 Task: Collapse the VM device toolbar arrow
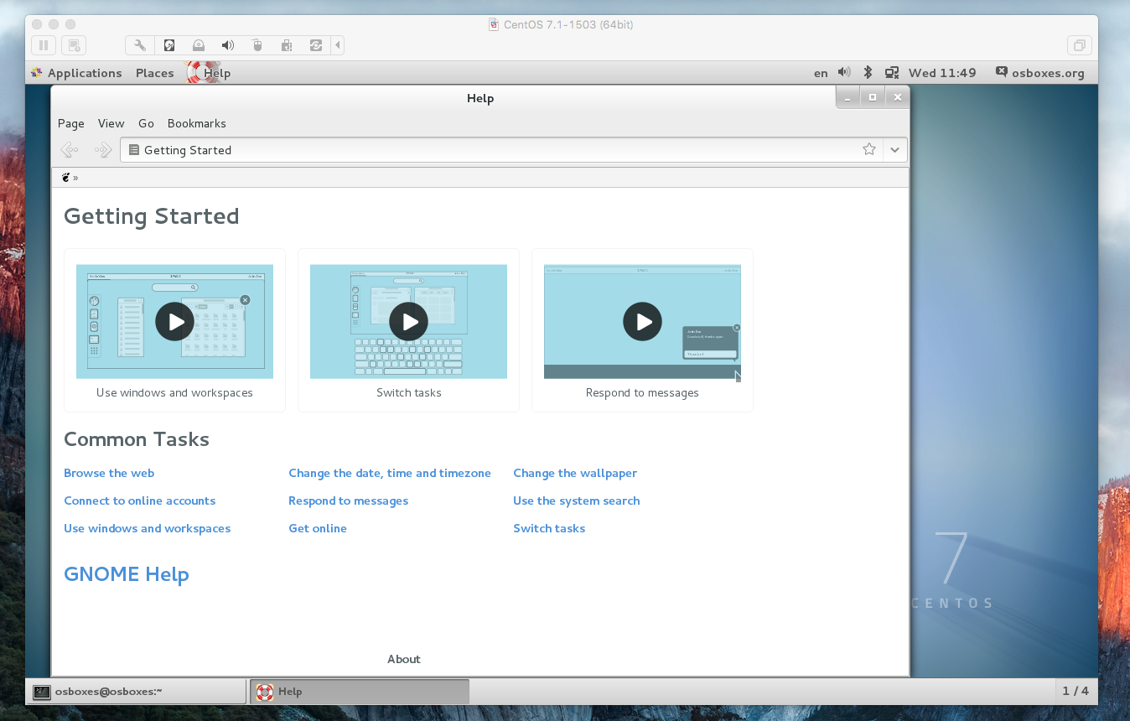click(337, 45)
